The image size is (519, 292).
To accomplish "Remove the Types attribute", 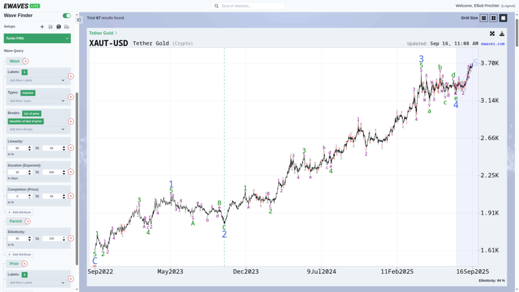I will point(71,97).
